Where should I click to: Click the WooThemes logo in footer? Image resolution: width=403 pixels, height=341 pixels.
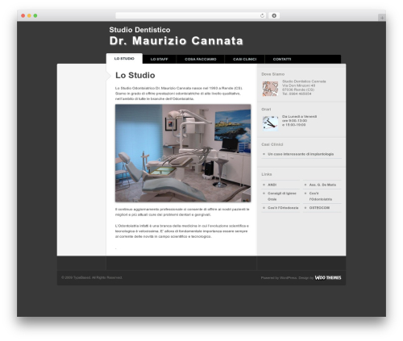click(x=328, y=277)
